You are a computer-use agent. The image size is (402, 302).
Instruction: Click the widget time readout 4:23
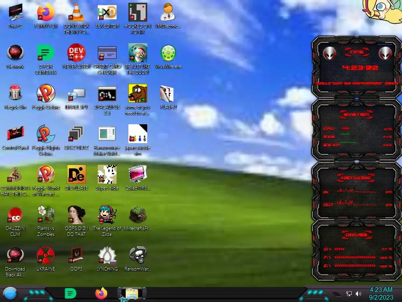pos(360,68)
